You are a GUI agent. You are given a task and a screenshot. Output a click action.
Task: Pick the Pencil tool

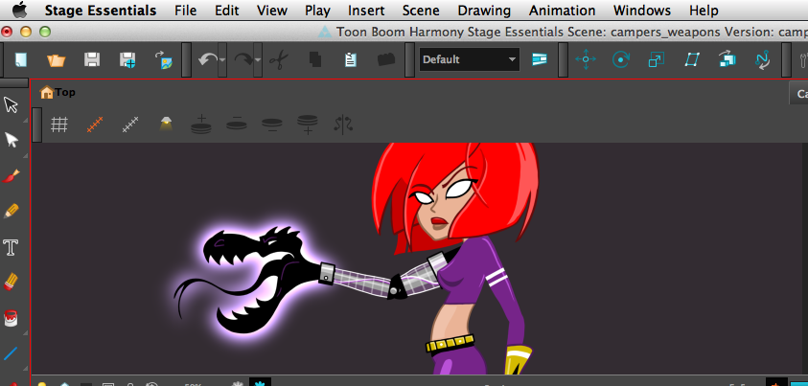coord(11,211)
